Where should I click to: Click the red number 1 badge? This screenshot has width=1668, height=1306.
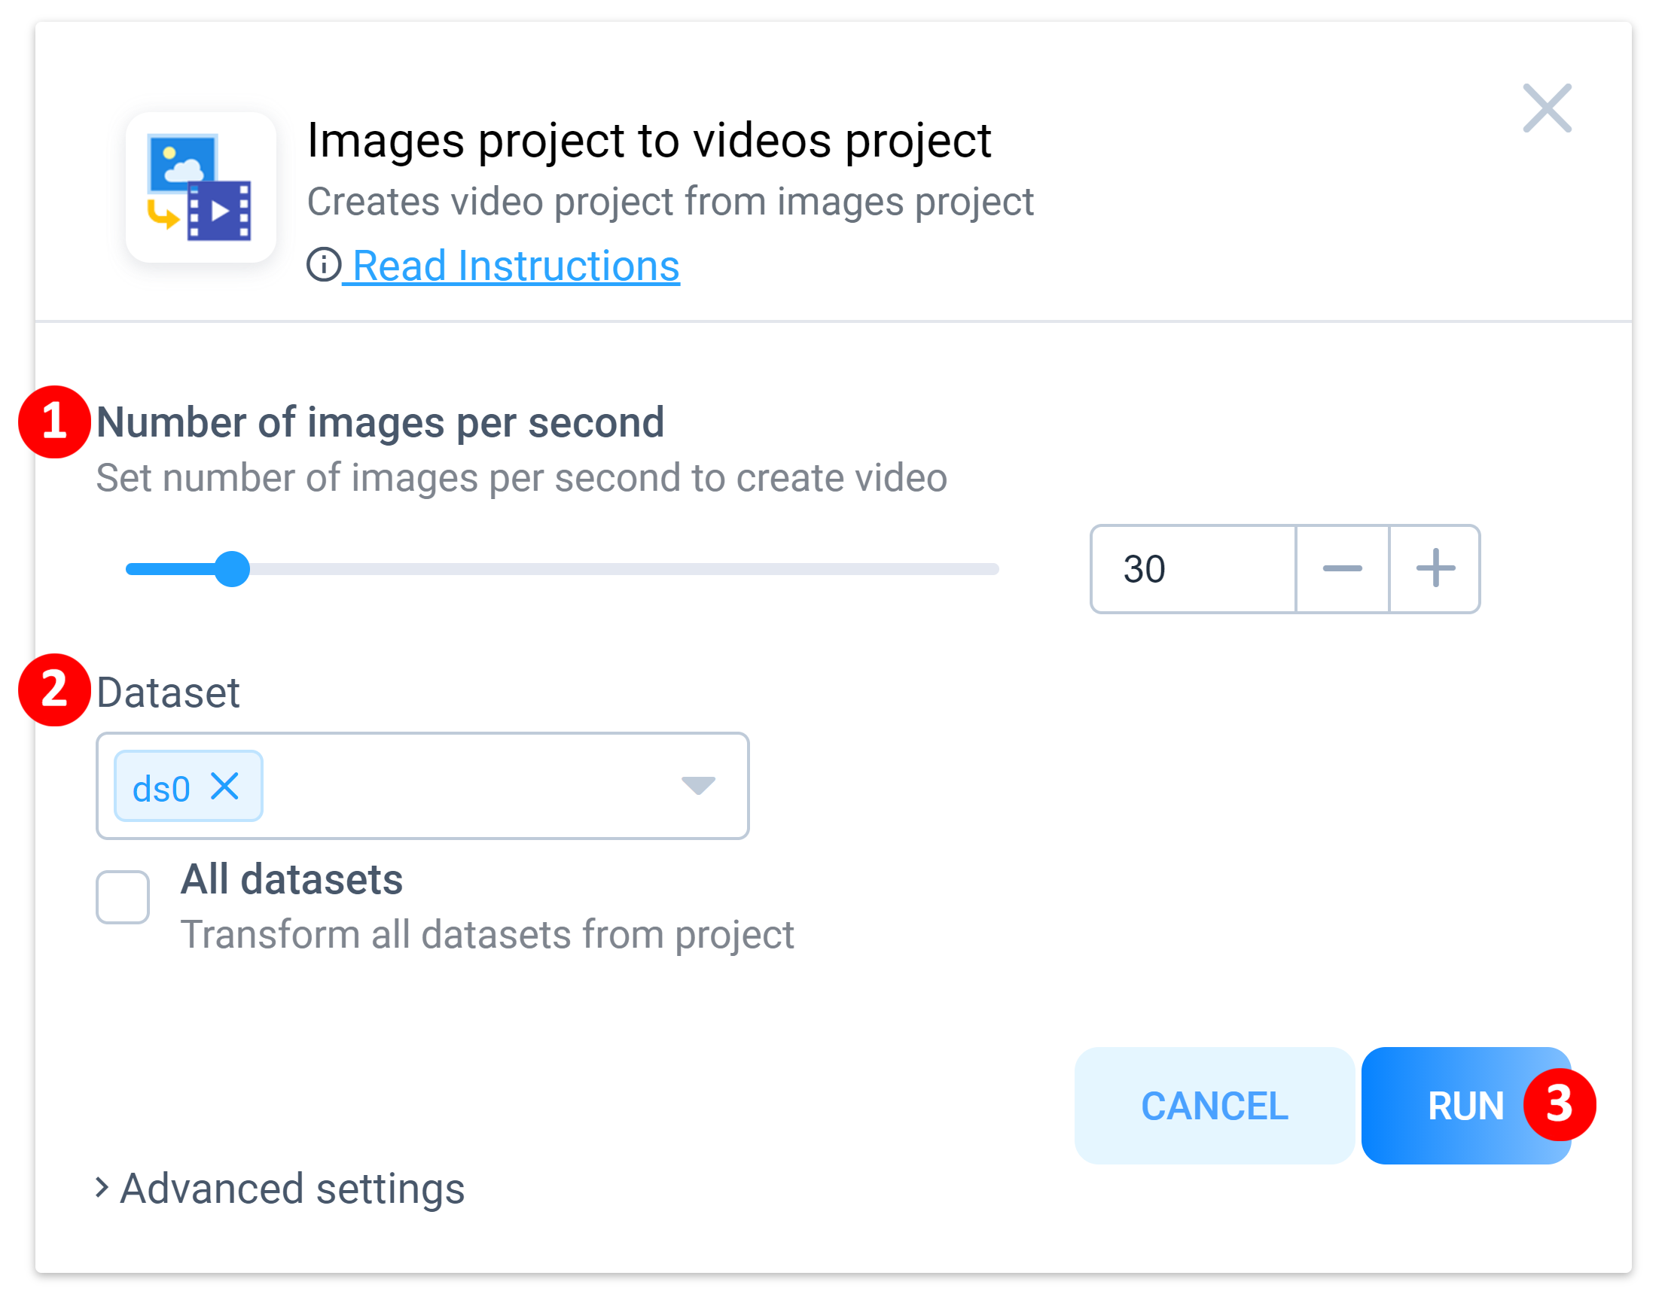click(x=54, y=422)
